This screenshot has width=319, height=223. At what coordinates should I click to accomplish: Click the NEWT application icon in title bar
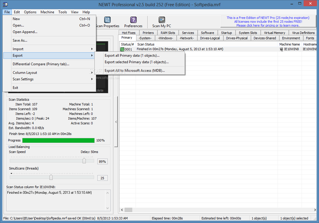tap(6, 4)
